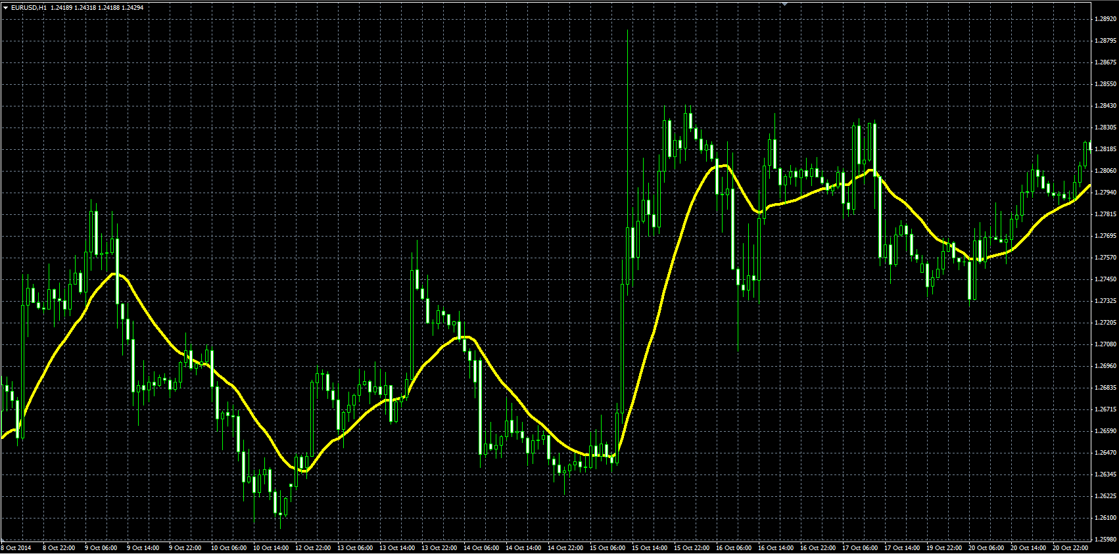Click the 13 Oct 22:00 time label

439,548
